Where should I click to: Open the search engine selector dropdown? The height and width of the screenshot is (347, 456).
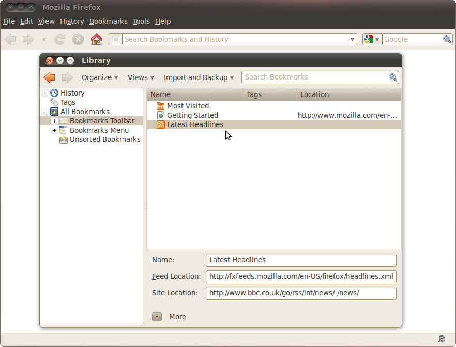[377, 39]
